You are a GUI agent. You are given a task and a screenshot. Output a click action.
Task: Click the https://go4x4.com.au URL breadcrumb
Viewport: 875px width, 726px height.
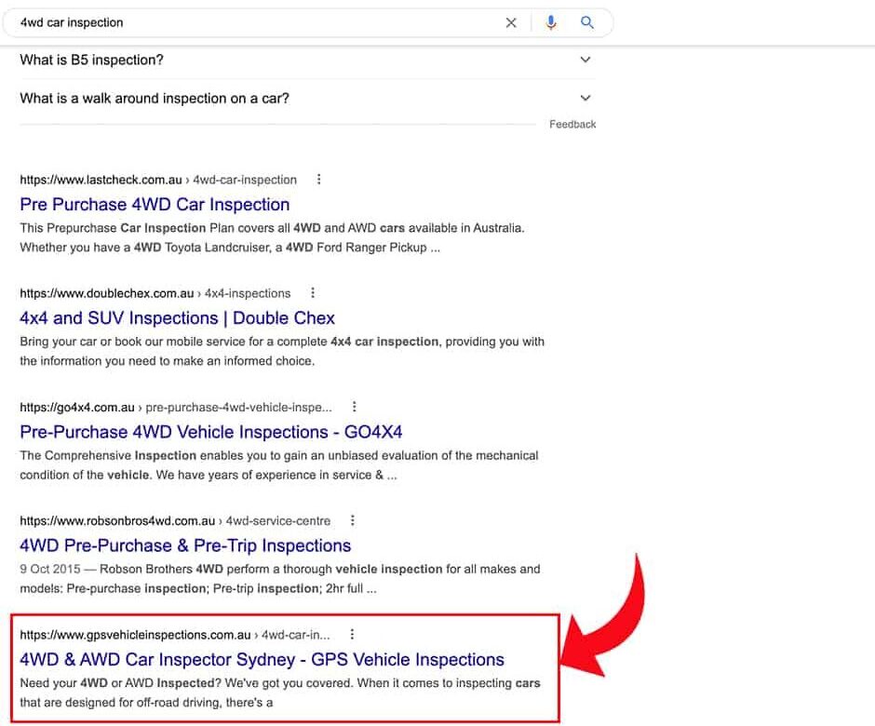(77, 407)
